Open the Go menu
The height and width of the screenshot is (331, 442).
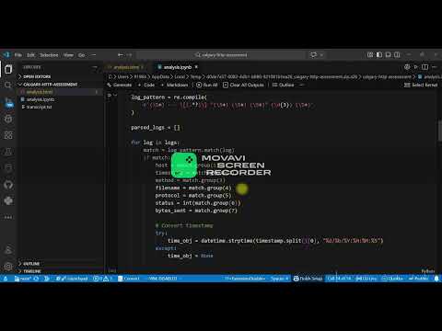[81, 55]
